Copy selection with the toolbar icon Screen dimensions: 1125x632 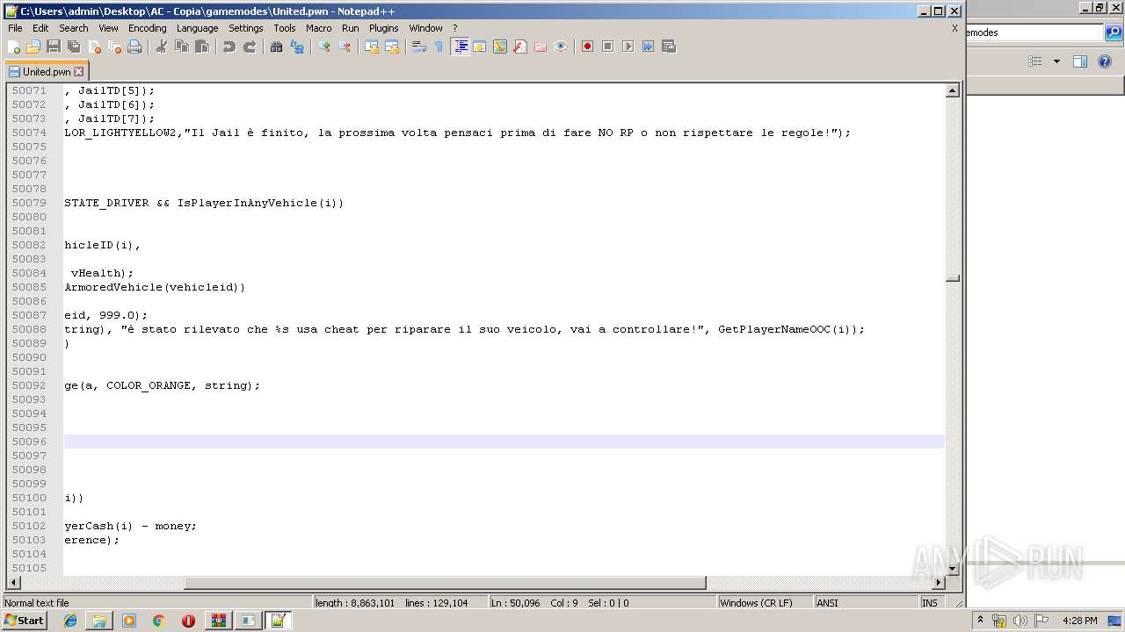(182, 47)
